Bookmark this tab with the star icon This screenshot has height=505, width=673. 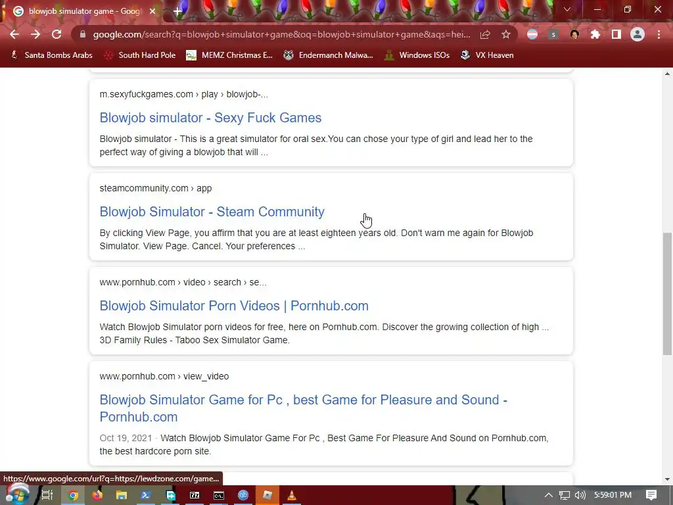tap(506, 34)
